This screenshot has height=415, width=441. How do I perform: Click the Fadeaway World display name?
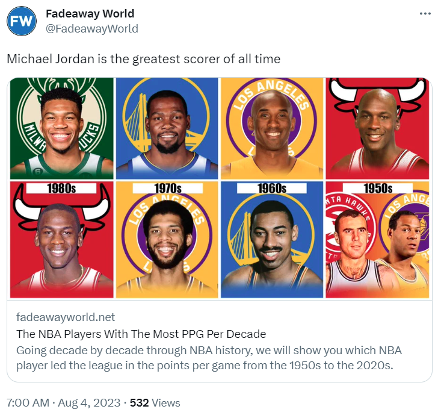pos(90,13)
